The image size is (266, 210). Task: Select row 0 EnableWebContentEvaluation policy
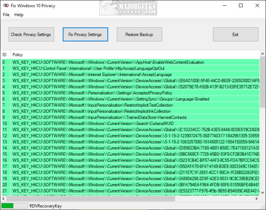131,62
